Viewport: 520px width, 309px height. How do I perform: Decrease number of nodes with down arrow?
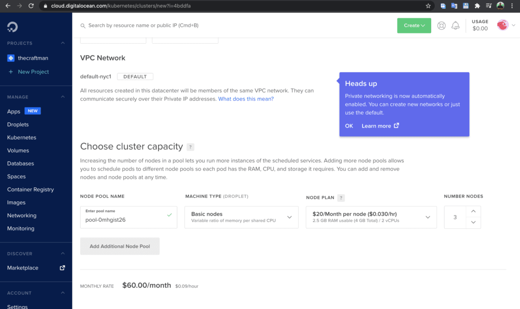pos(473,223)
